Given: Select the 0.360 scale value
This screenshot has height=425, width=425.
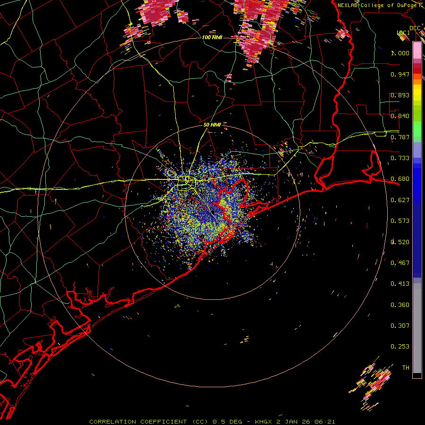Looking at the screenshot, I should pyautogui.click(x=400, y=305).
